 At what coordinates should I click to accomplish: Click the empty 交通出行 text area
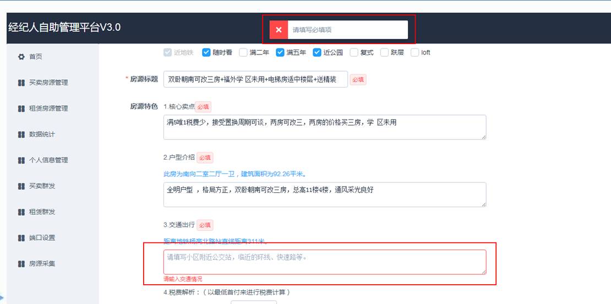click(324, 262)
